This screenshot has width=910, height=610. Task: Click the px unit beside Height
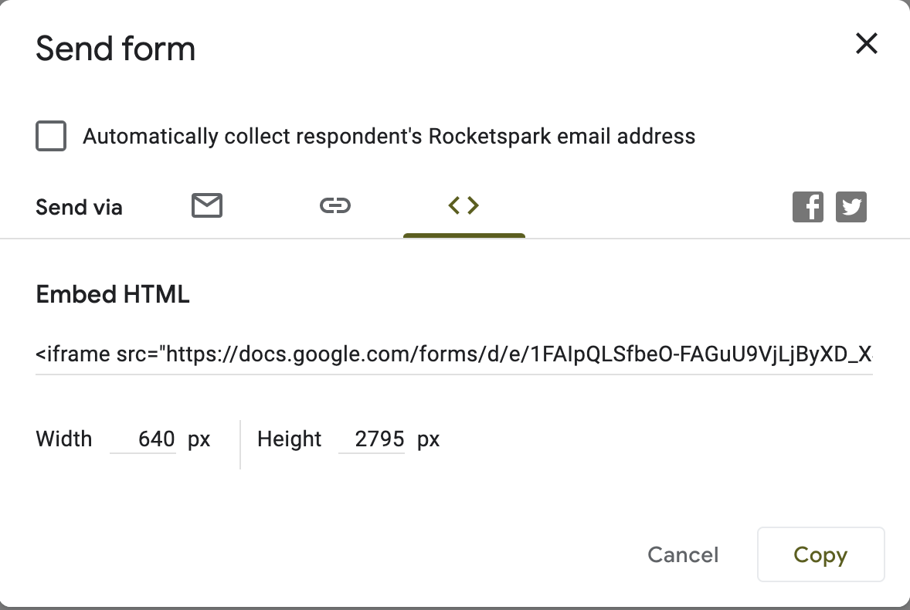428,439
